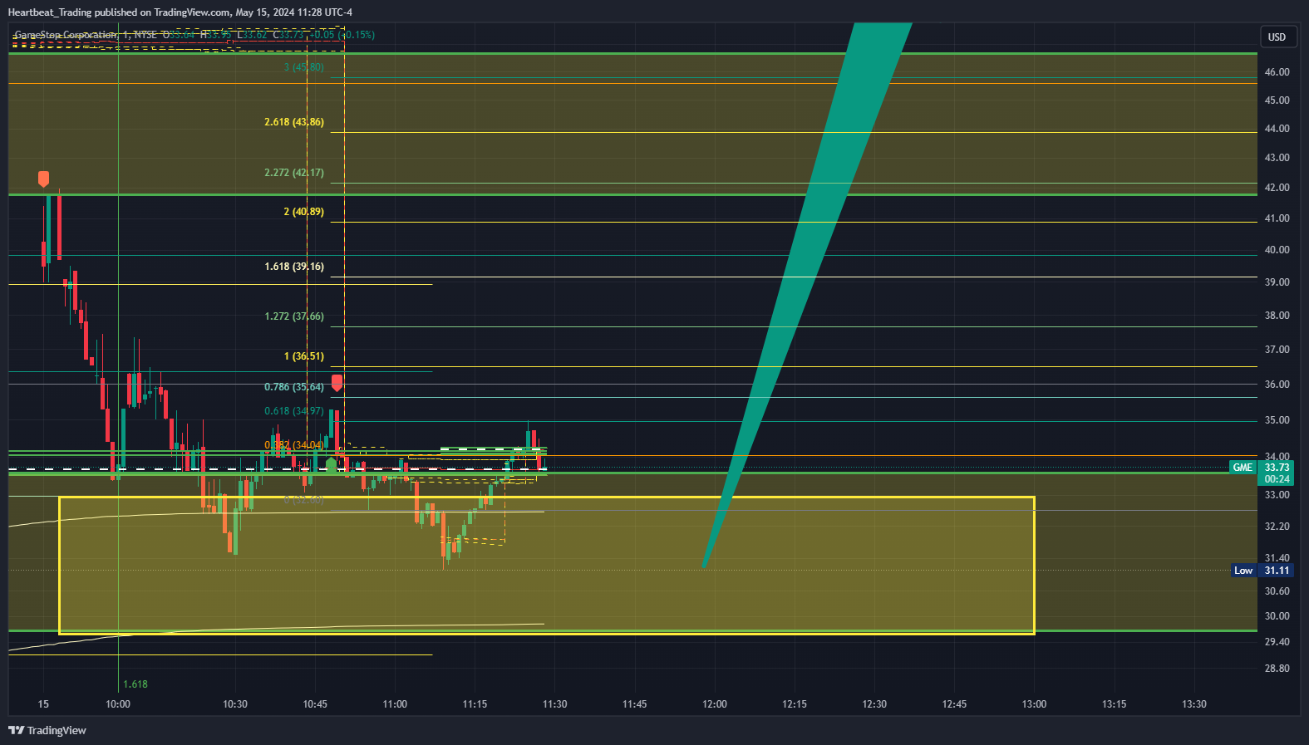Viewport: 1309px width, 745px height.
Task: Select the 1 (36.51) fib label
Action: [x=304, y=356]
